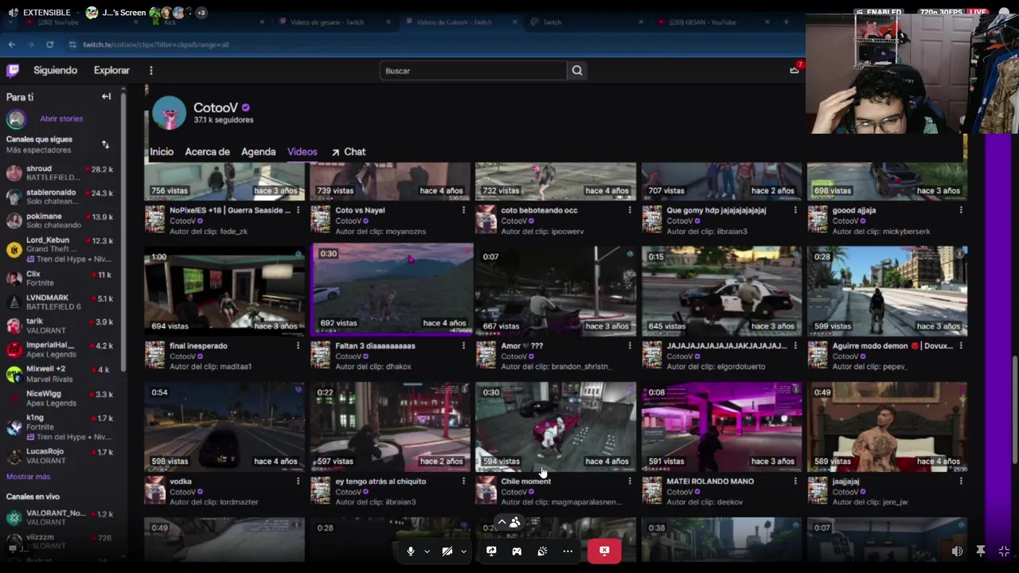Switch to the Inicio tab
The width and height of the screenshot is (1019, 573).
(x=162, y=151)
